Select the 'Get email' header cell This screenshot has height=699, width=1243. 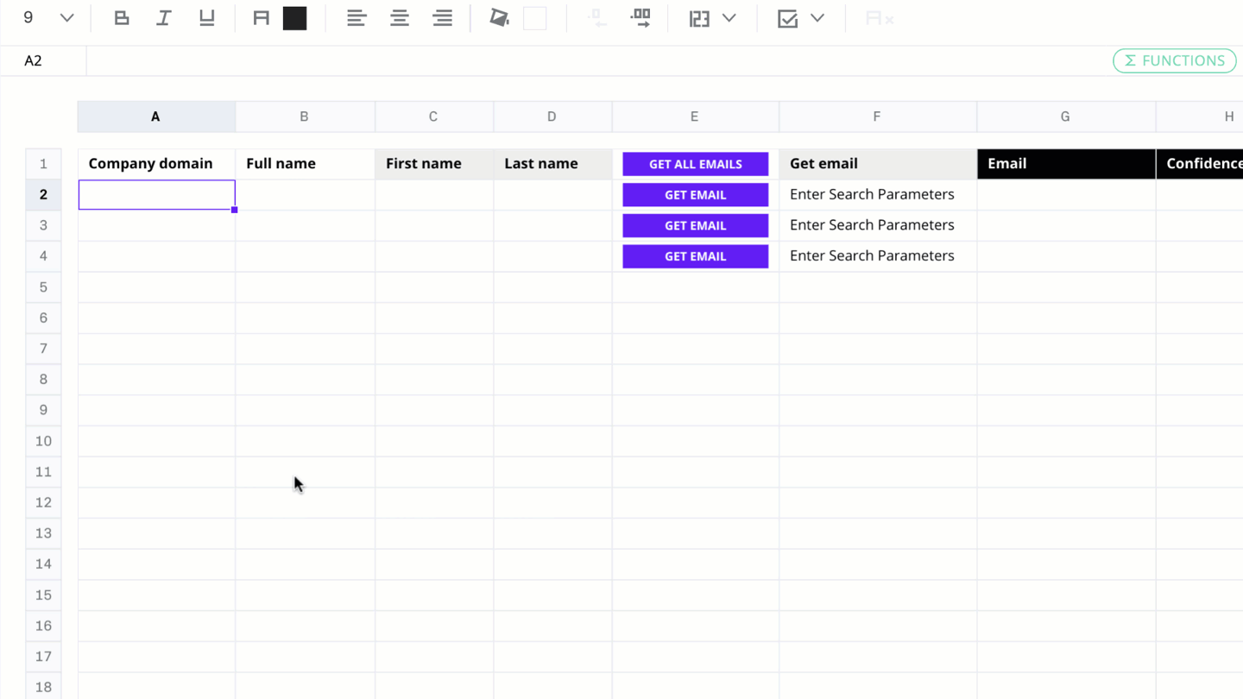tap(878, 164)
